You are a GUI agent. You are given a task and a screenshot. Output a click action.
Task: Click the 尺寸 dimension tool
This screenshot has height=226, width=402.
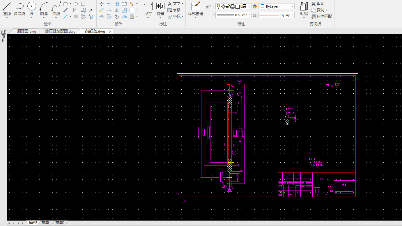click(148, 9)
